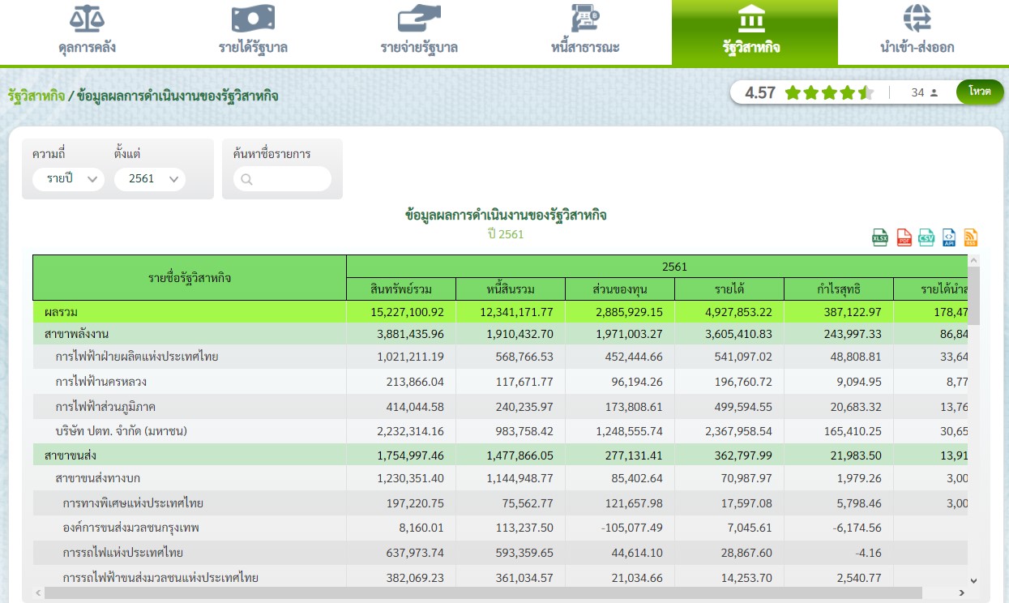This screenshot has height=603, width=1009.
Task: Click scrollbar down arrow in table
Action: tap(974, 580)
